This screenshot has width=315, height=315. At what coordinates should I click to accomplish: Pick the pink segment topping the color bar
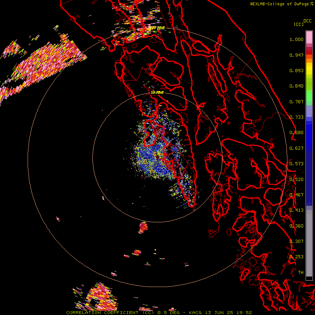tap(309, 37)
